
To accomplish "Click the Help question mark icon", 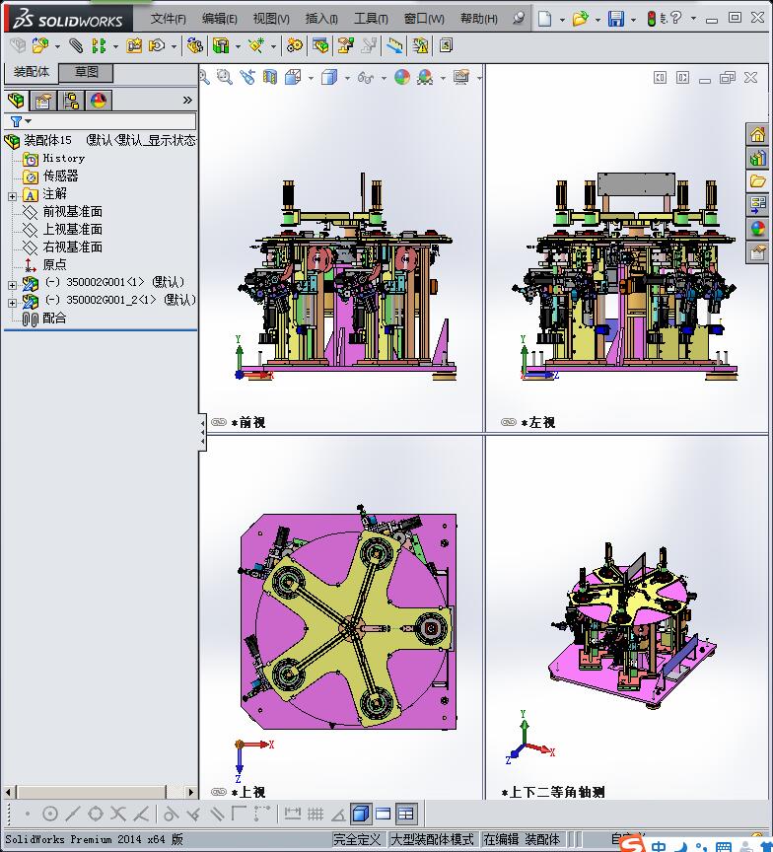I will point(675,18).
